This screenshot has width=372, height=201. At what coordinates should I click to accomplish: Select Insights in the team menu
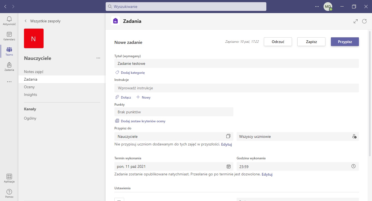tap(31, 95)
